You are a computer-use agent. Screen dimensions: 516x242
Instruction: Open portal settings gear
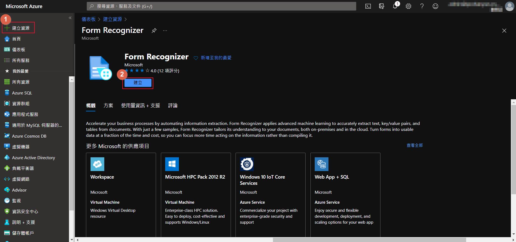(408, 6)
